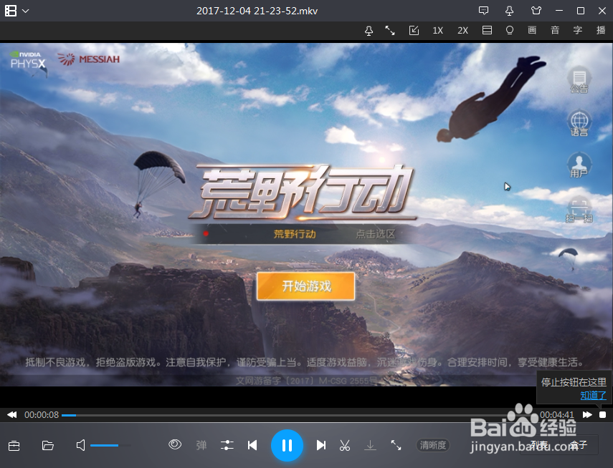Pause the video
The image size is (613, 468).
(x=287, y=445)
